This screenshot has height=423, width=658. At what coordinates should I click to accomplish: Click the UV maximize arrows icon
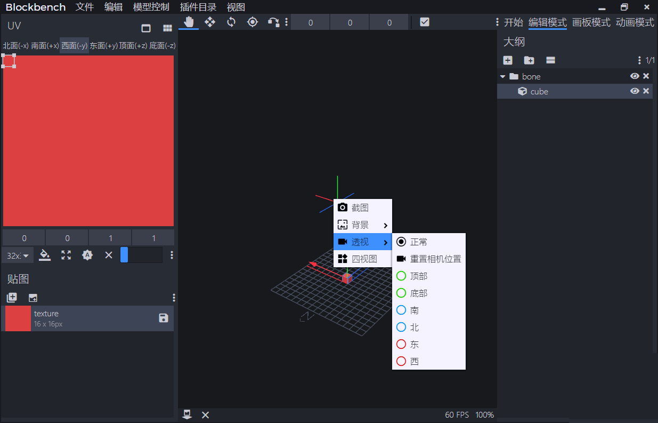pos(66,255)
